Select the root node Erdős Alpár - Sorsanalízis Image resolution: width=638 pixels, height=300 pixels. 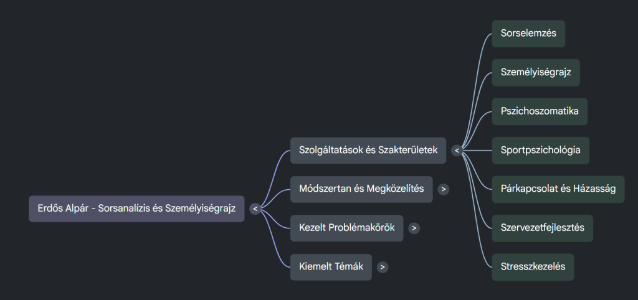(136, 209)
